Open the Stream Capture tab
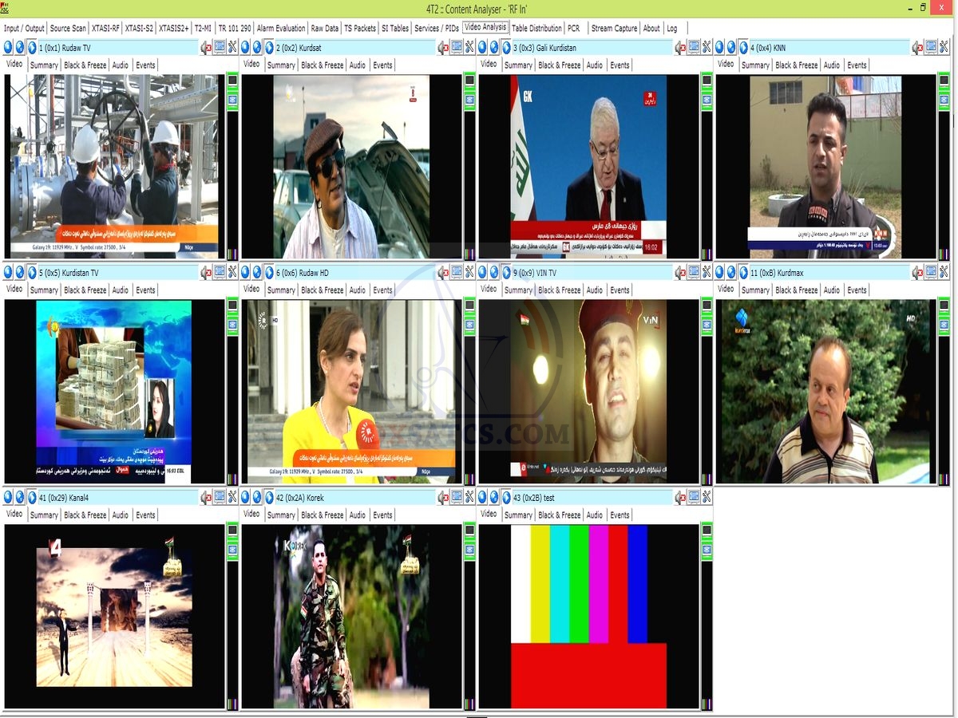The image size is (958, 718). [614, 28]
